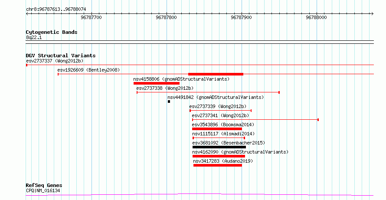The image size is (386, 200).
Task: Open the DGV Structural Variants track header
Action: coord(61,56)
